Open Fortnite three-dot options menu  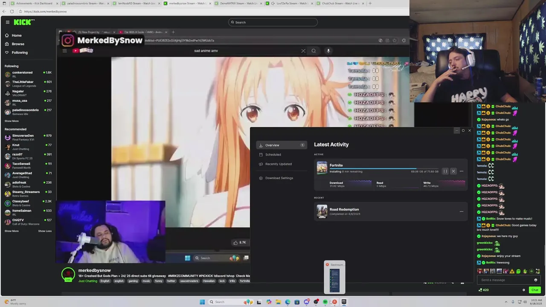[461, 171]
